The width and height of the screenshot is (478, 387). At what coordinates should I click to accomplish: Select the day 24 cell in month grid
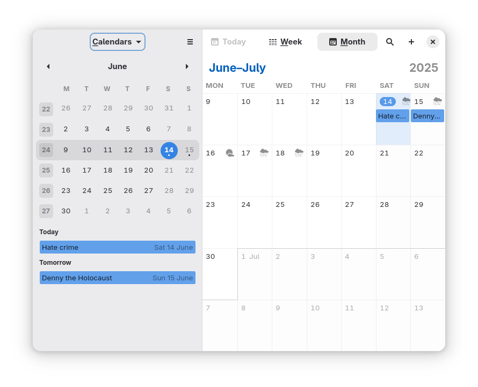pyautogui.click(x=255, y=222)
